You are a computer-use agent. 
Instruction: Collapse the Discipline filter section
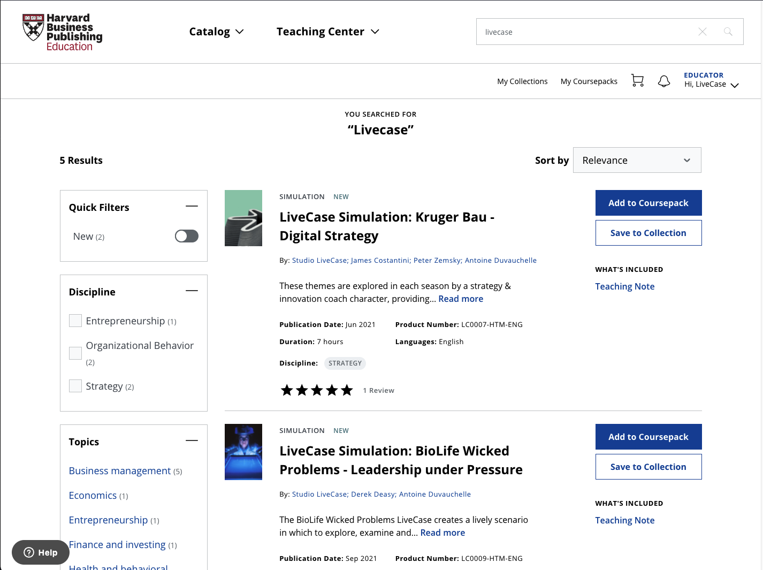tap(192, 291)
